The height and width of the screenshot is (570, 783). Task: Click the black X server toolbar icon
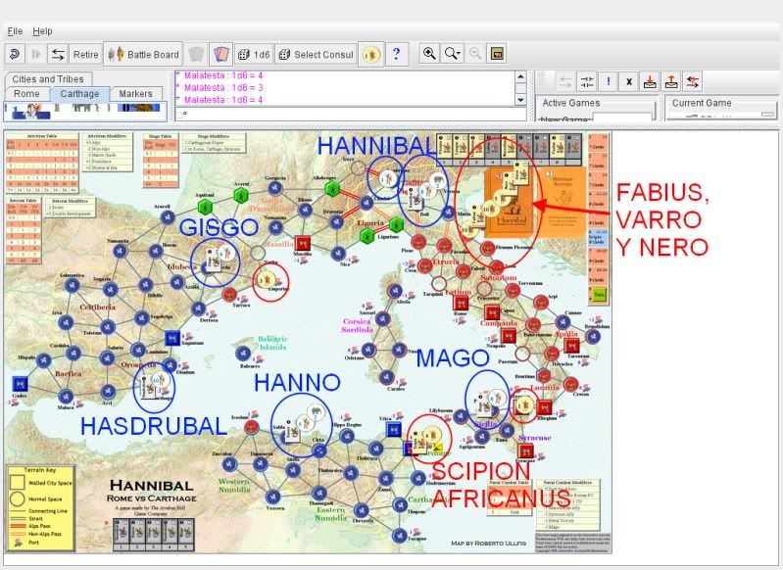[629, 81]
